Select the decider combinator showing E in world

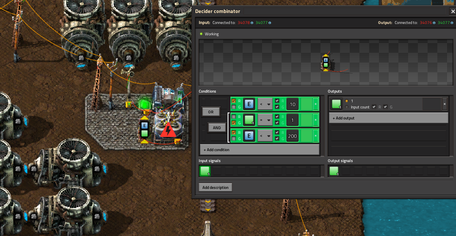(x=144, y=130)
